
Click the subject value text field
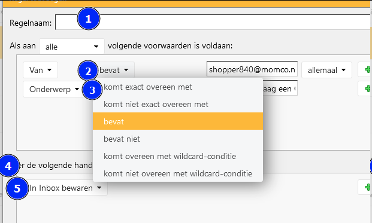tap(280, 88)
